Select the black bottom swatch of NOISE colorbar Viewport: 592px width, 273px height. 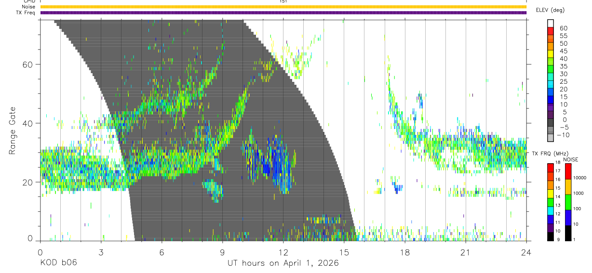[x=568, y=233]
